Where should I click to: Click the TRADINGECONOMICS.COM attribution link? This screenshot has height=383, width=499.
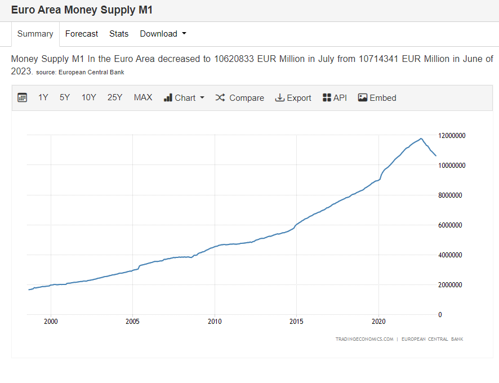364,339
